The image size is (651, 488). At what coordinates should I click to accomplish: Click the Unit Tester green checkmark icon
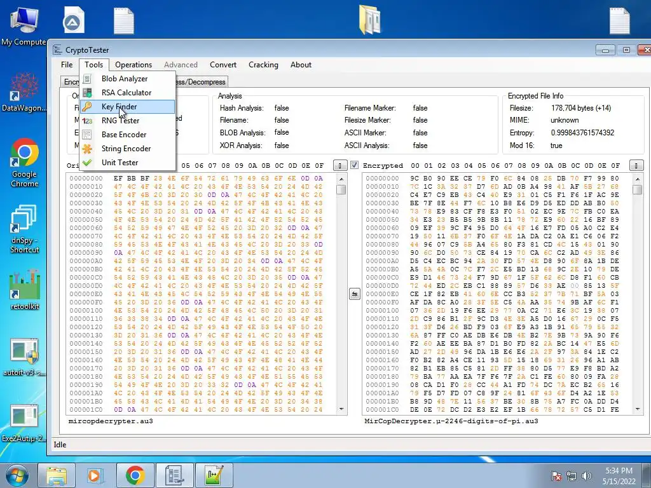(86, 162)
